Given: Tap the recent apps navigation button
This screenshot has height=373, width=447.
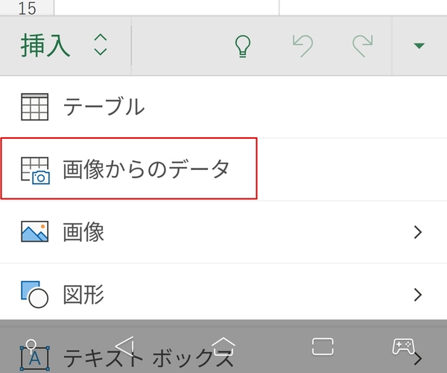Looking at the screenshot, I should click(x=323, y=346).
